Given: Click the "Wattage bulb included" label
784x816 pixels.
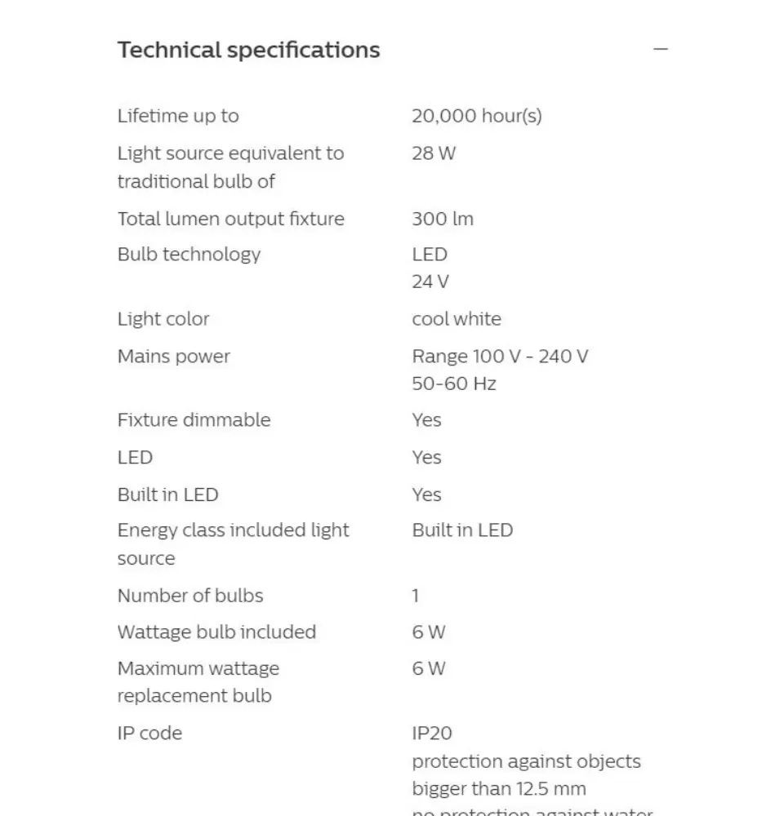Looking at the screenshot, I should pos(216,632).
